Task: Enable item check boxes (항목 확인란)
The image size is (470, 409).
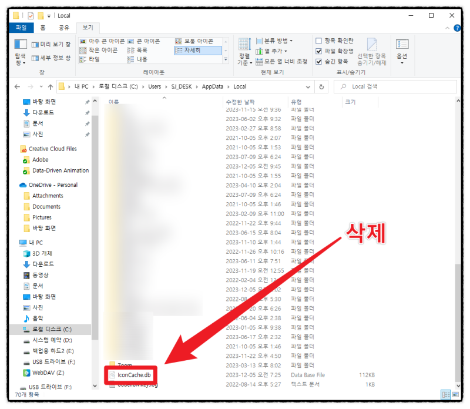Action: tap(319, 41)
